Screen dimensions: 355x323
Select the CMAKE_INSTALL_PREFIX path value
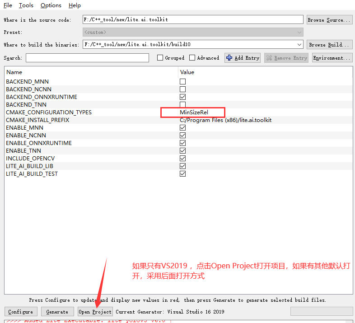click(x=226, y=120)
